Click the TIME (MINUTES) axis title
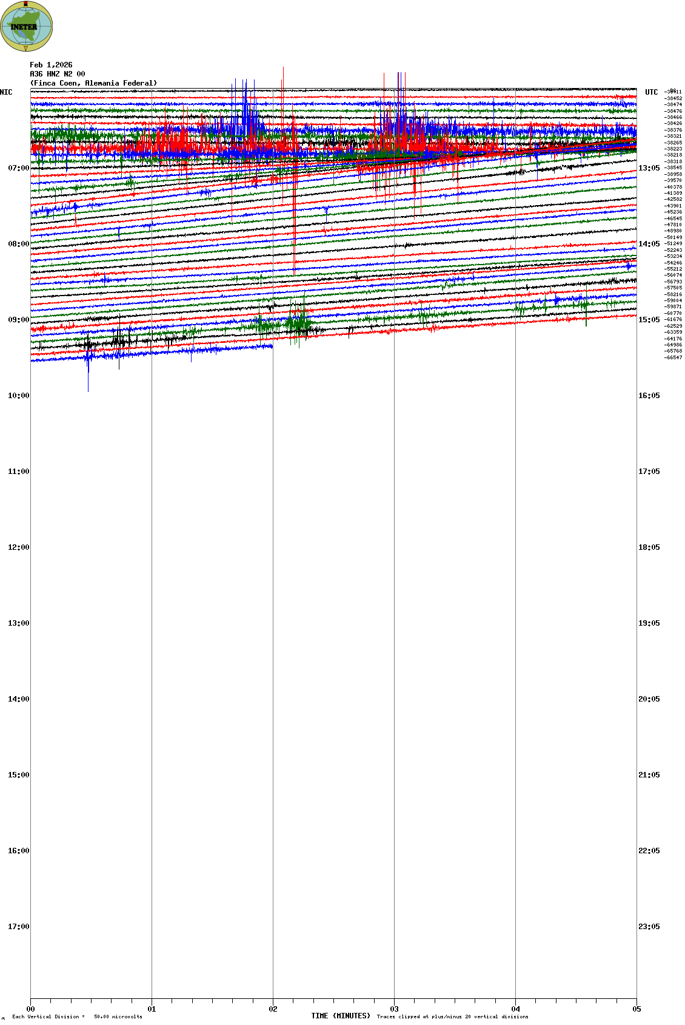This screenshot has height=1025, width=685. [340, 1016]
